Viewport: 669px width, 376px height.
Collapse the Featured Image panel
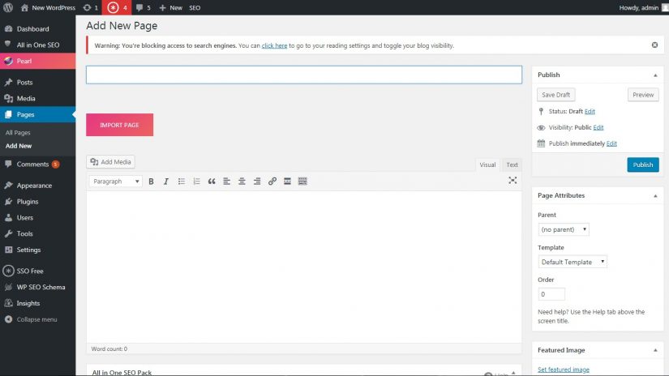655,350
